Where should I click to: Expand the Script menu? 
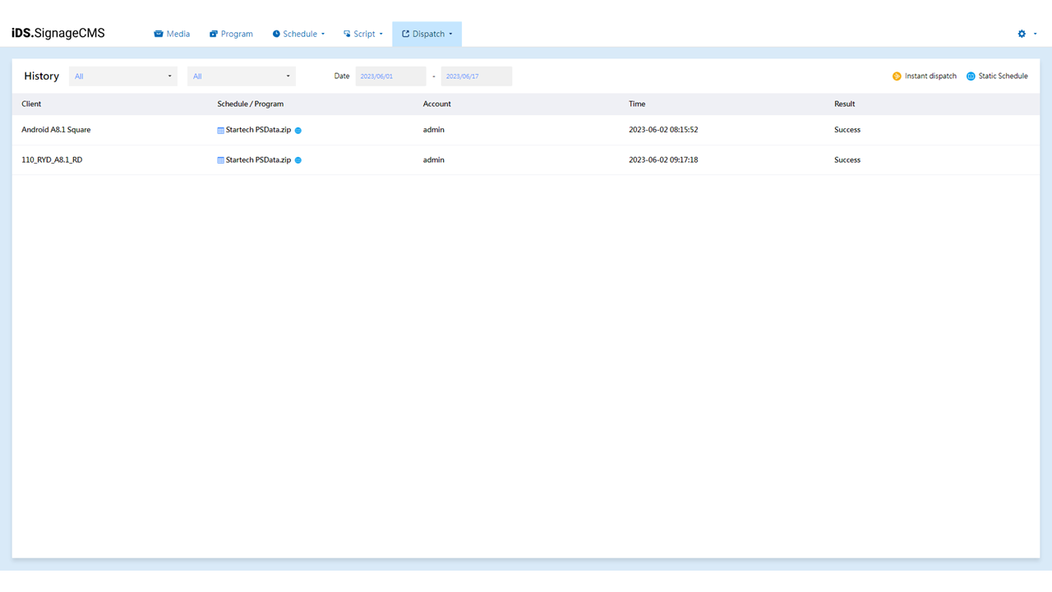coord(363,34)
